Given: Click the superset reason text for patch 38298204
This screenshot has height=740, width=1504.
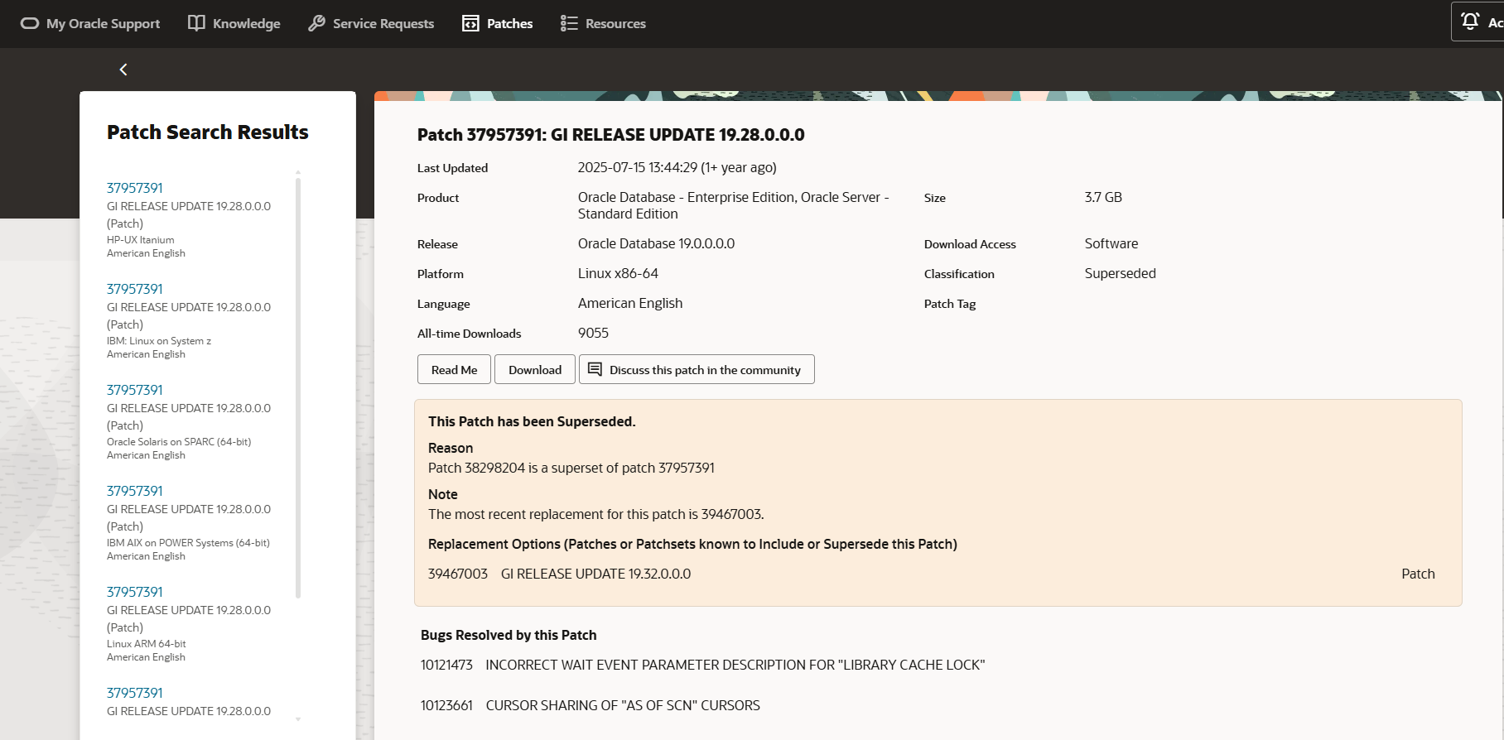Looking at the screenshot, I should 571,468.
